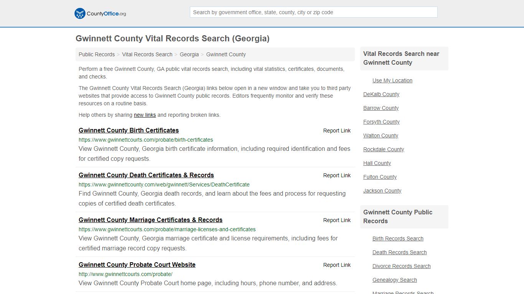Viewport: 524px width, 294px height.
Task: Click the death records description text
Action: [212, 198]
